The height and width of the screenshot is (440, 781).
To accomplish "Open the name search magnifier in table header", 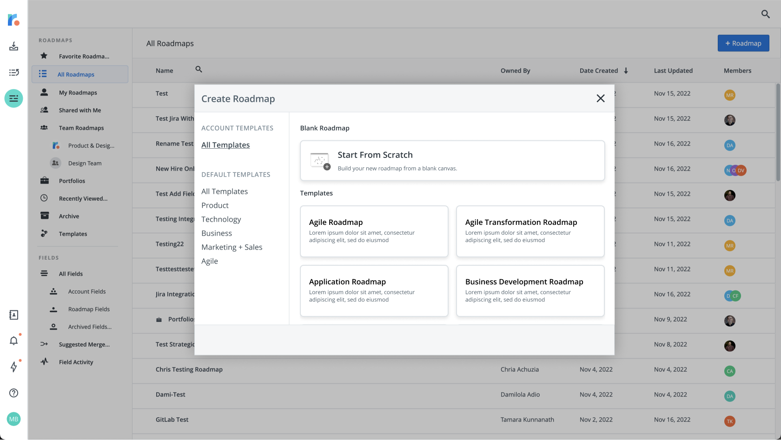I will tap(199, 69).
